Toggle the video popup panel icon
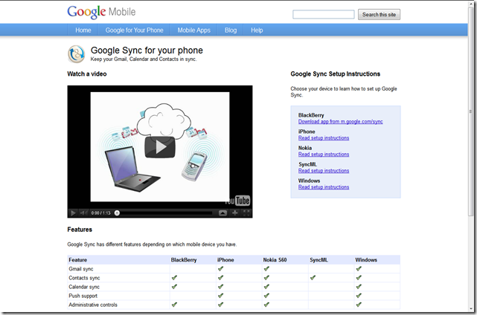Viewport: 477px width, 315px height. (x=223, y=213)
